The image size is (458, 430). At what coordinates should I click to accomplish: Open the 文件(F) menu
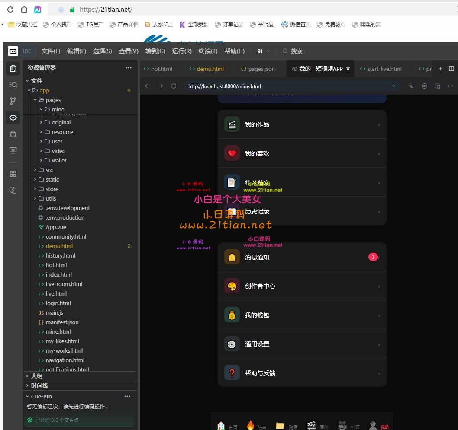click(x=51, y=51)
